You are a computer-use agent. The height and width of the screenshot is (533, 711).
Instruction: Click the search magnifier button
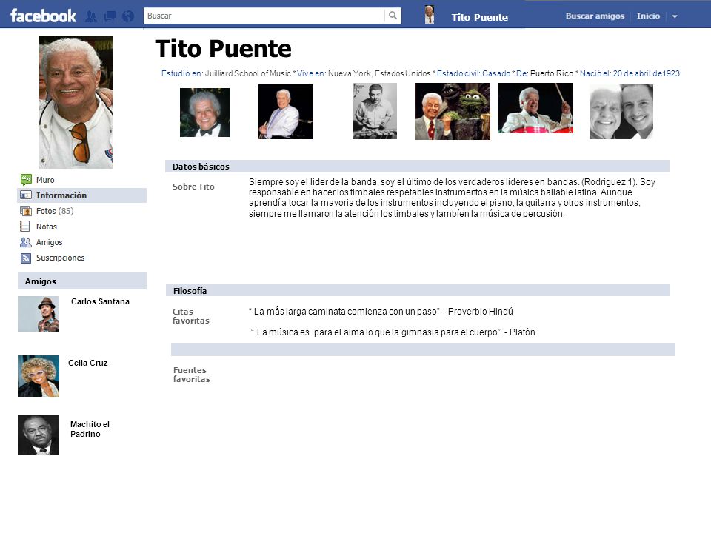[393, 16]
